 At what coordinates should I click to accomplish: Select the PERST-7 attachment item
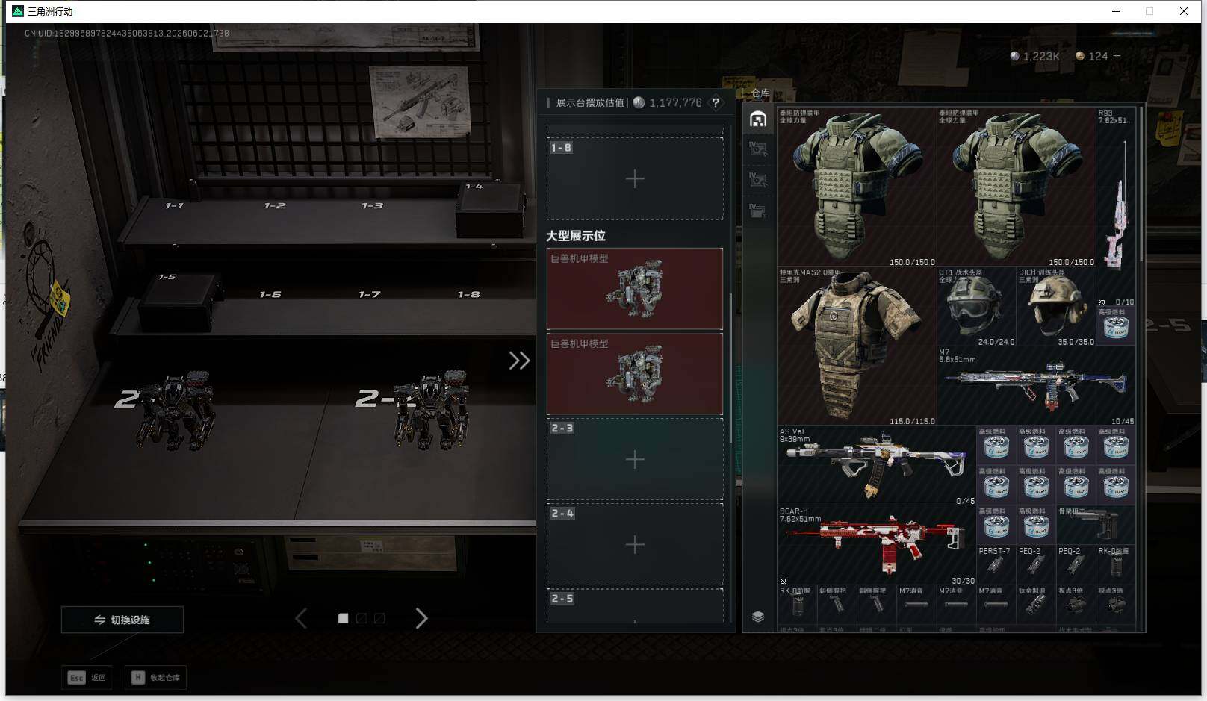point(996,565)
